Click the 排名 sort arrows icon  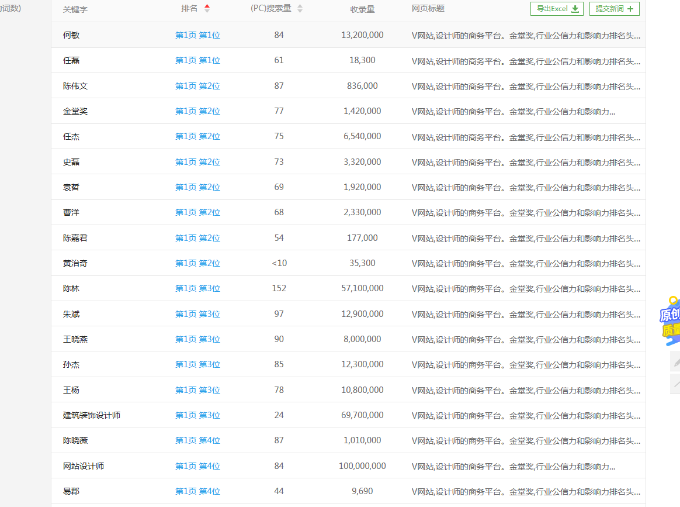(x=207, y=9)
